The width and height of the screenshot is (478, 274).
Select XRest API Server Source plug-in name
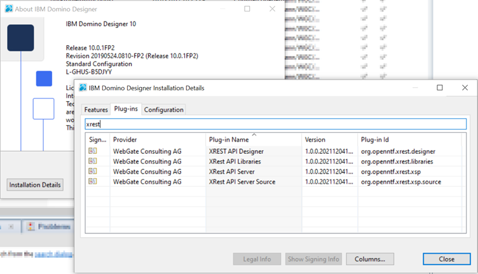242,182
